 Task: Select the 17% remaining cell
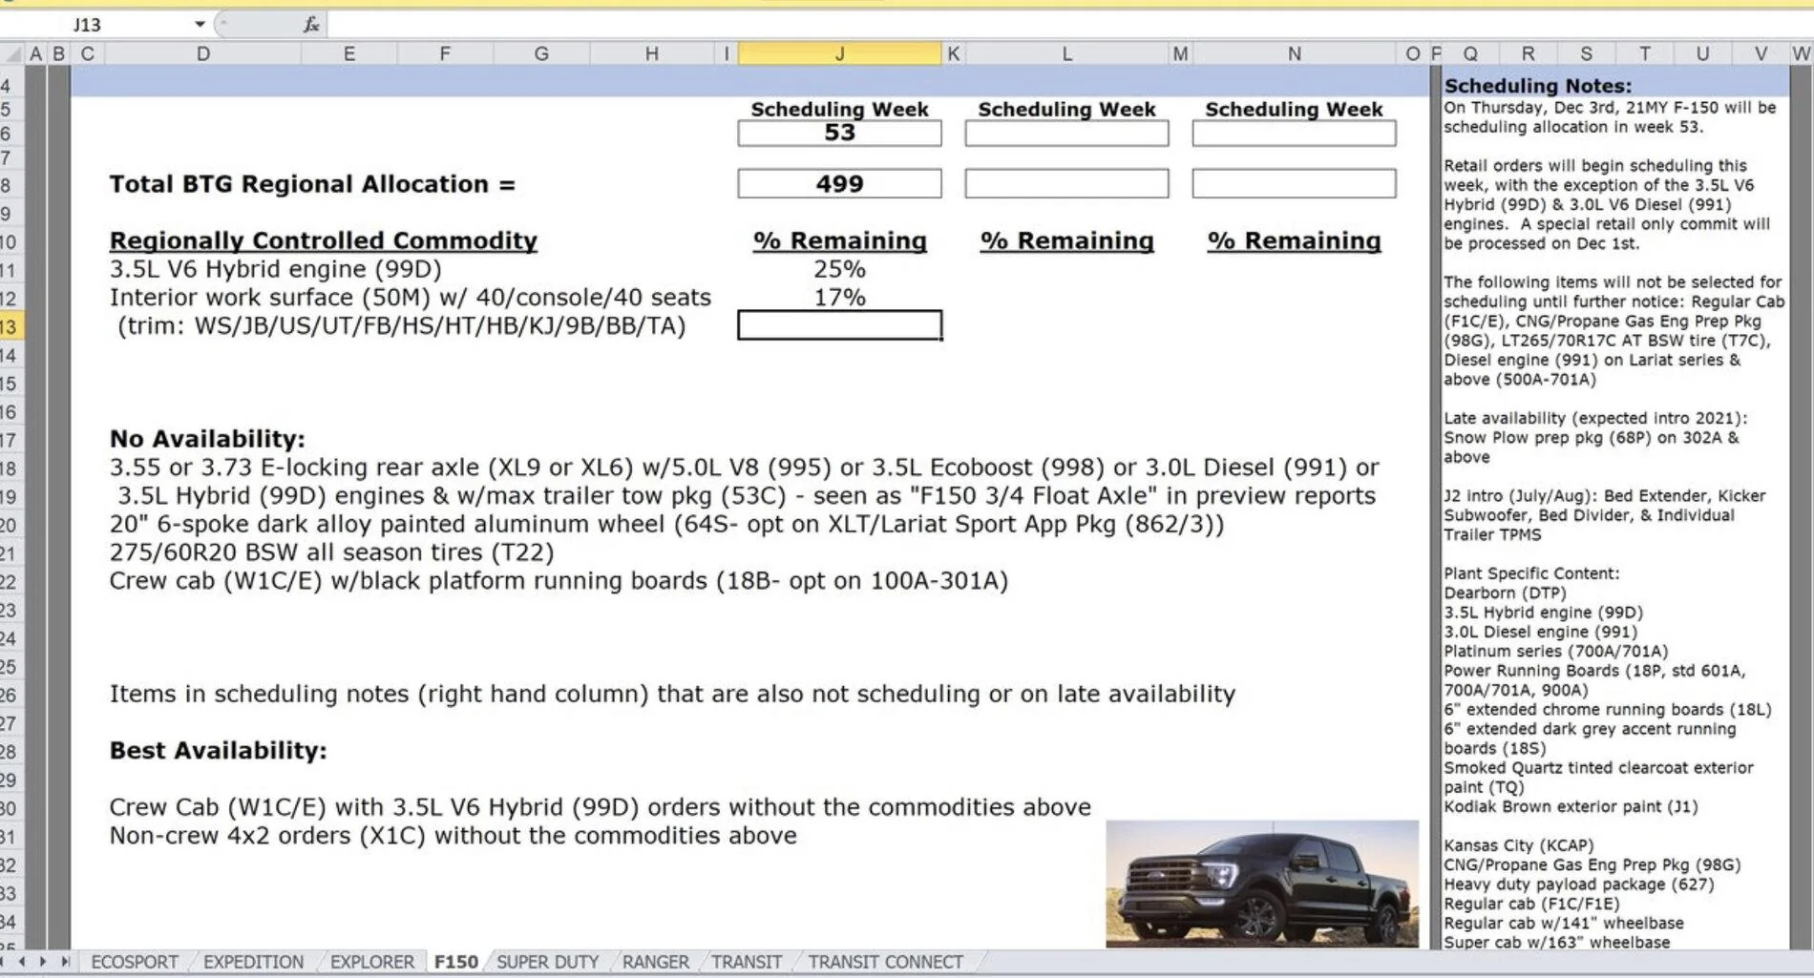(839, 298)
